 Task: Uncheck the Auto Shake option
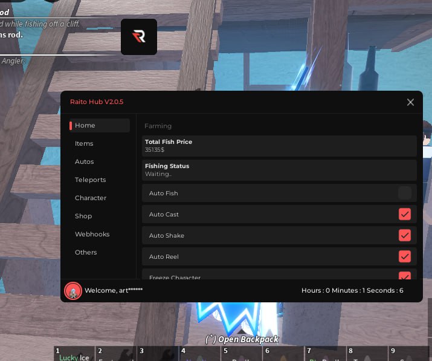pyautogui.click(x=404, y=235)
